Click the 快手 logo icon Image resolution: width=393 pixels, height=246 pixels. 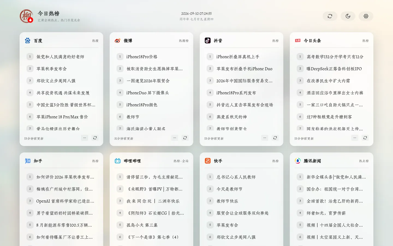coord(208,161)
